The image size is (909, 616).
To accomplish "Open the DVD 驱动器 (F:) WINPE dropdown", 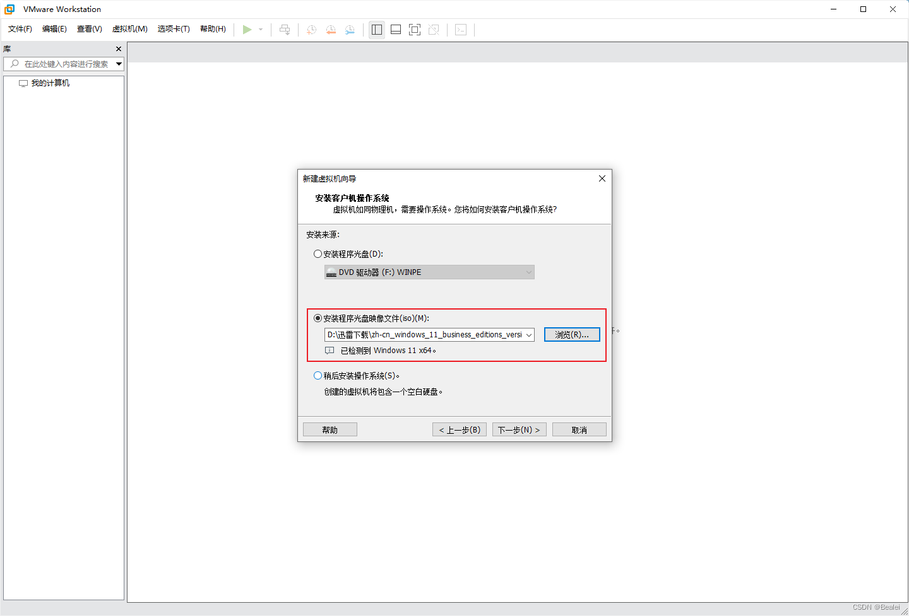I will [429, 272].
